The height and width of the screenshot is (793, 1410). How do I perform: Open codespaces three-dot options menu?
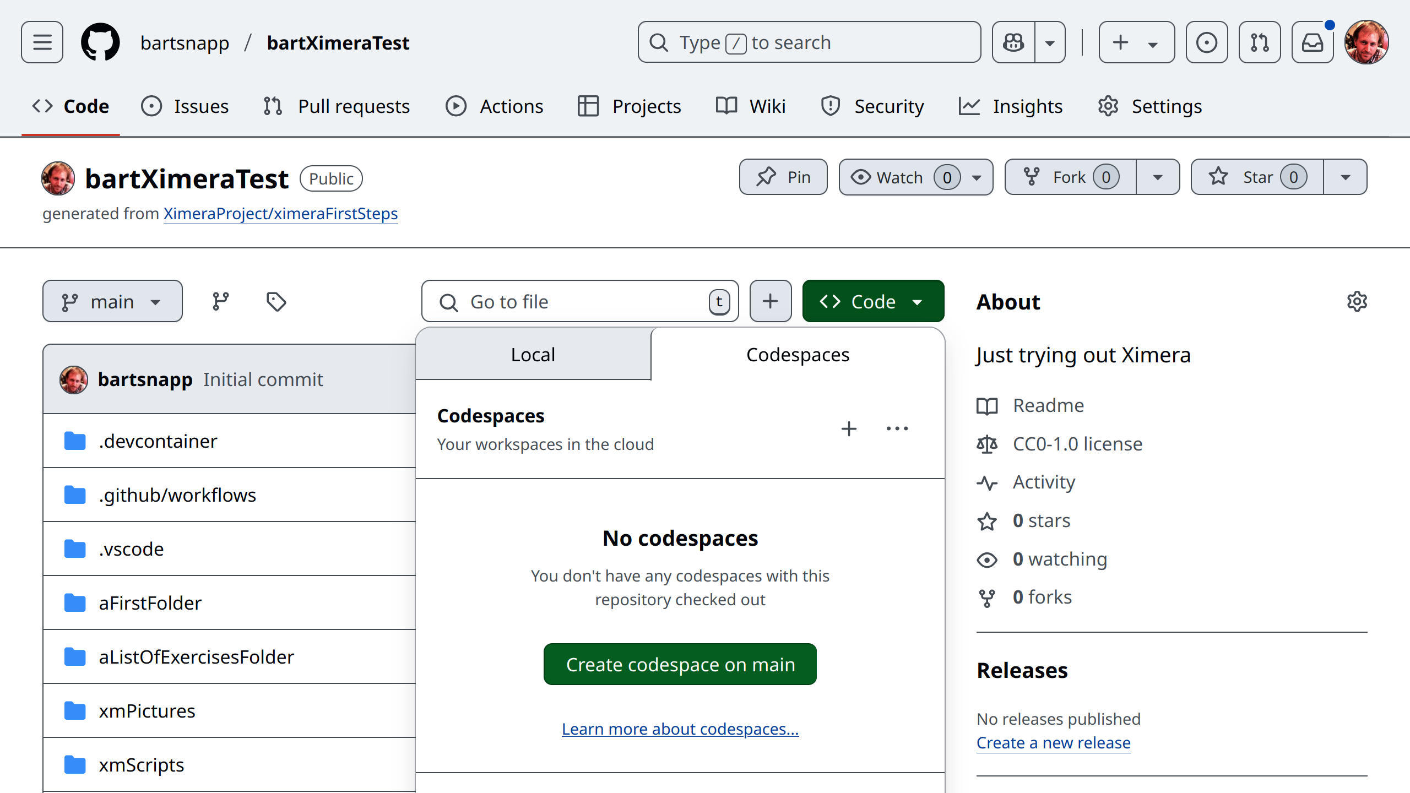[x=897, y=429]
